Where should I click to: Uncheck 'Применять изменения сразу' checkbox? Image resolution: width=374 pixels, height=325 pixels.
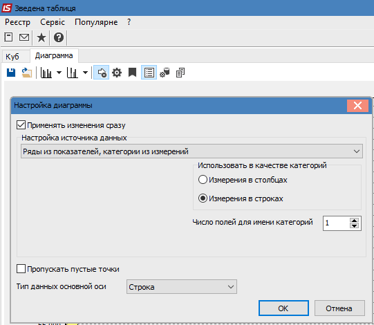tap(21, 125)
